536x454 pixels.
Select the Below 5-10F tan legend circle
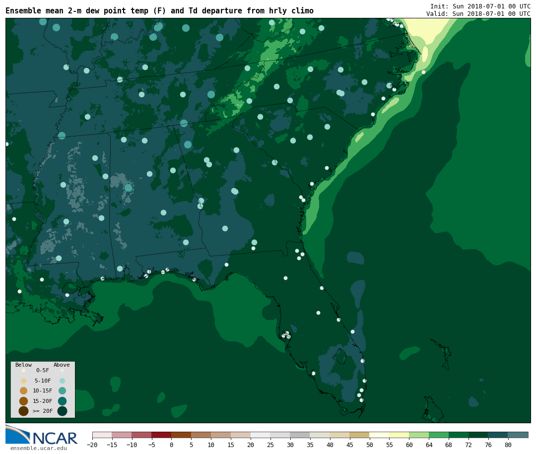coord(24,381)
